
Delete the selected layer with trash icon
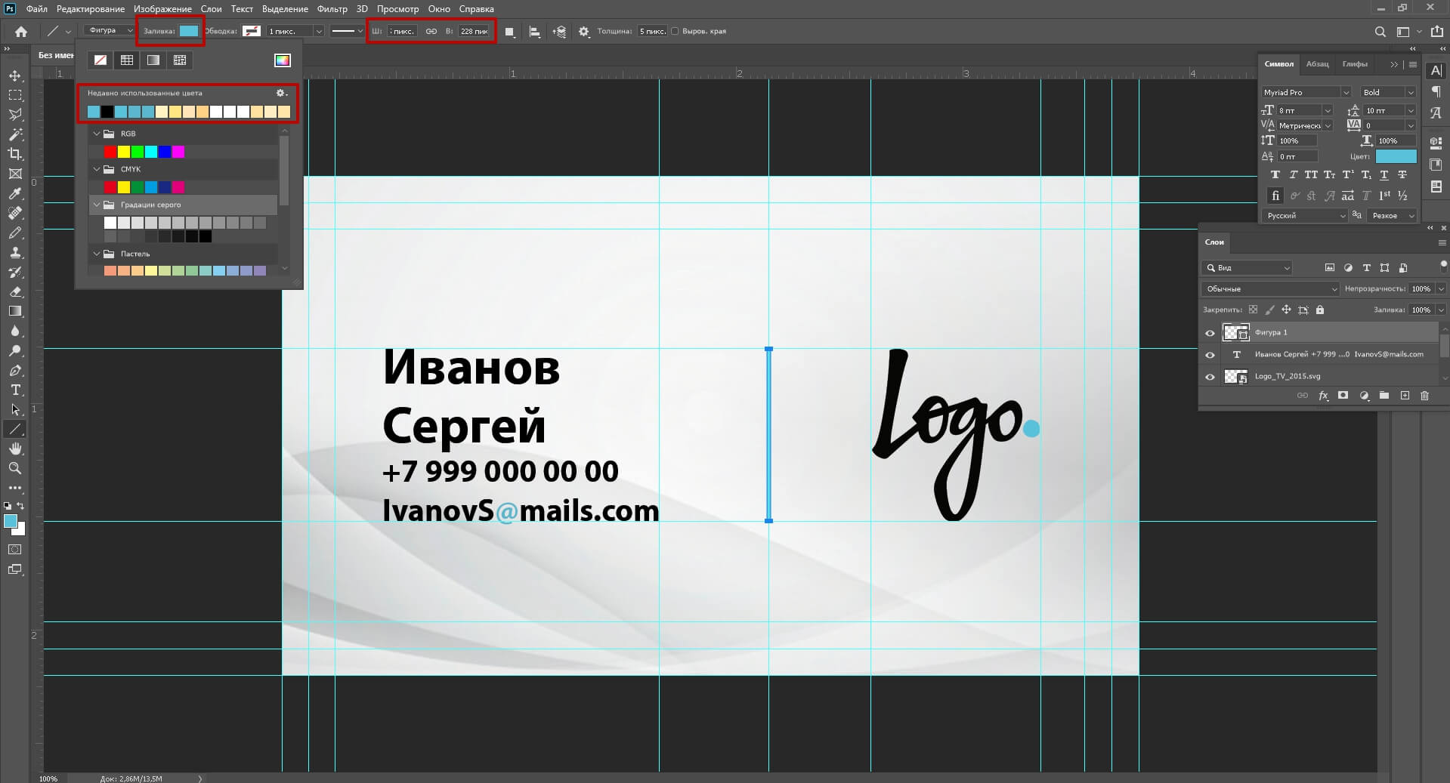click(1424, 395)
